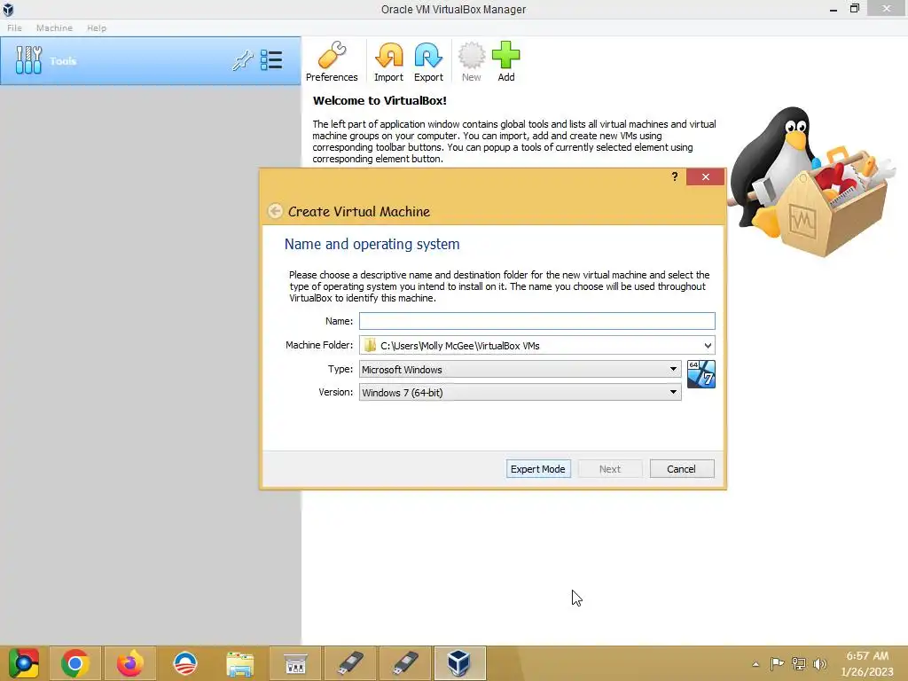Click the first USB drive taskbar icon
The image size is (908, 681).
pyautogui.click(x=351, y=663)
